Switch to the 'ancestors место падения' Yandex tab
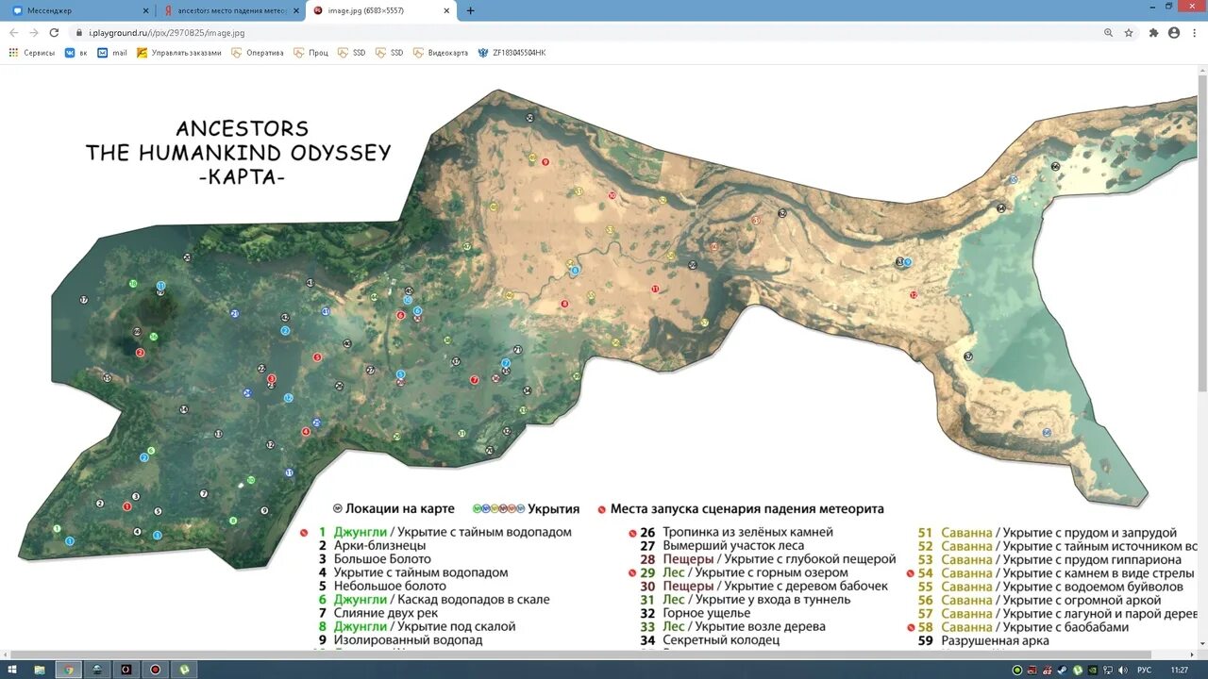Image resolution: width=1208 pixels, height=679 pixels. [230, 10]
